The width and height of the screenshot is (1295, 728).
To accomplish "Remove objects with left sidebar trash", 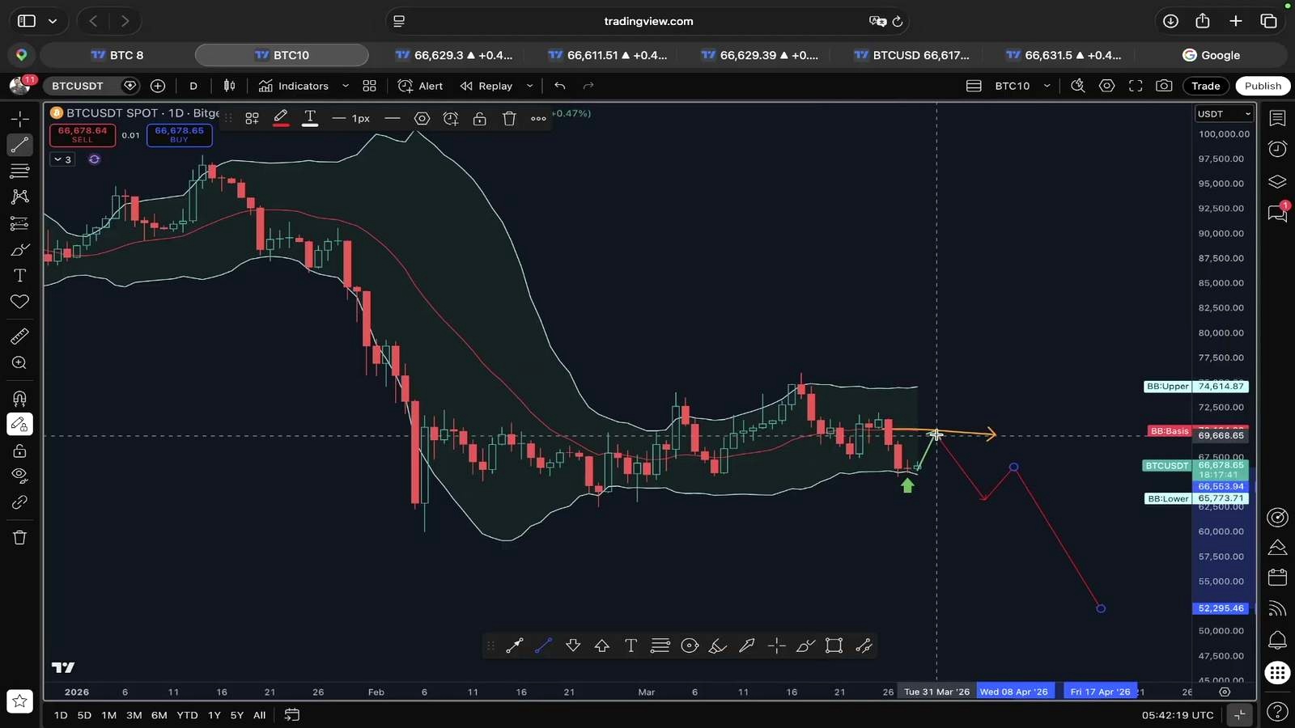I will point(19,537).
